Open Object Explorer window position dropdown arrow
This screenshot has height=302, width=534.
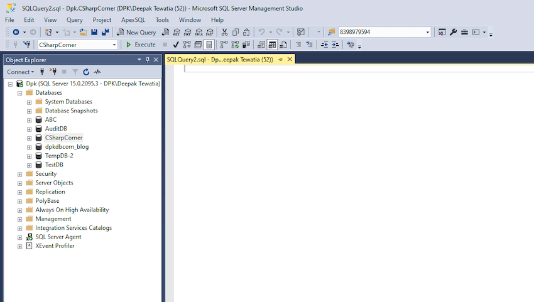[139, 60]
